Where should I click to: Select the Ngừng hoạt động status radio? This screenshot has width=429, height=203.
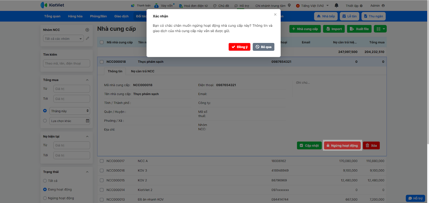point(45,198)
